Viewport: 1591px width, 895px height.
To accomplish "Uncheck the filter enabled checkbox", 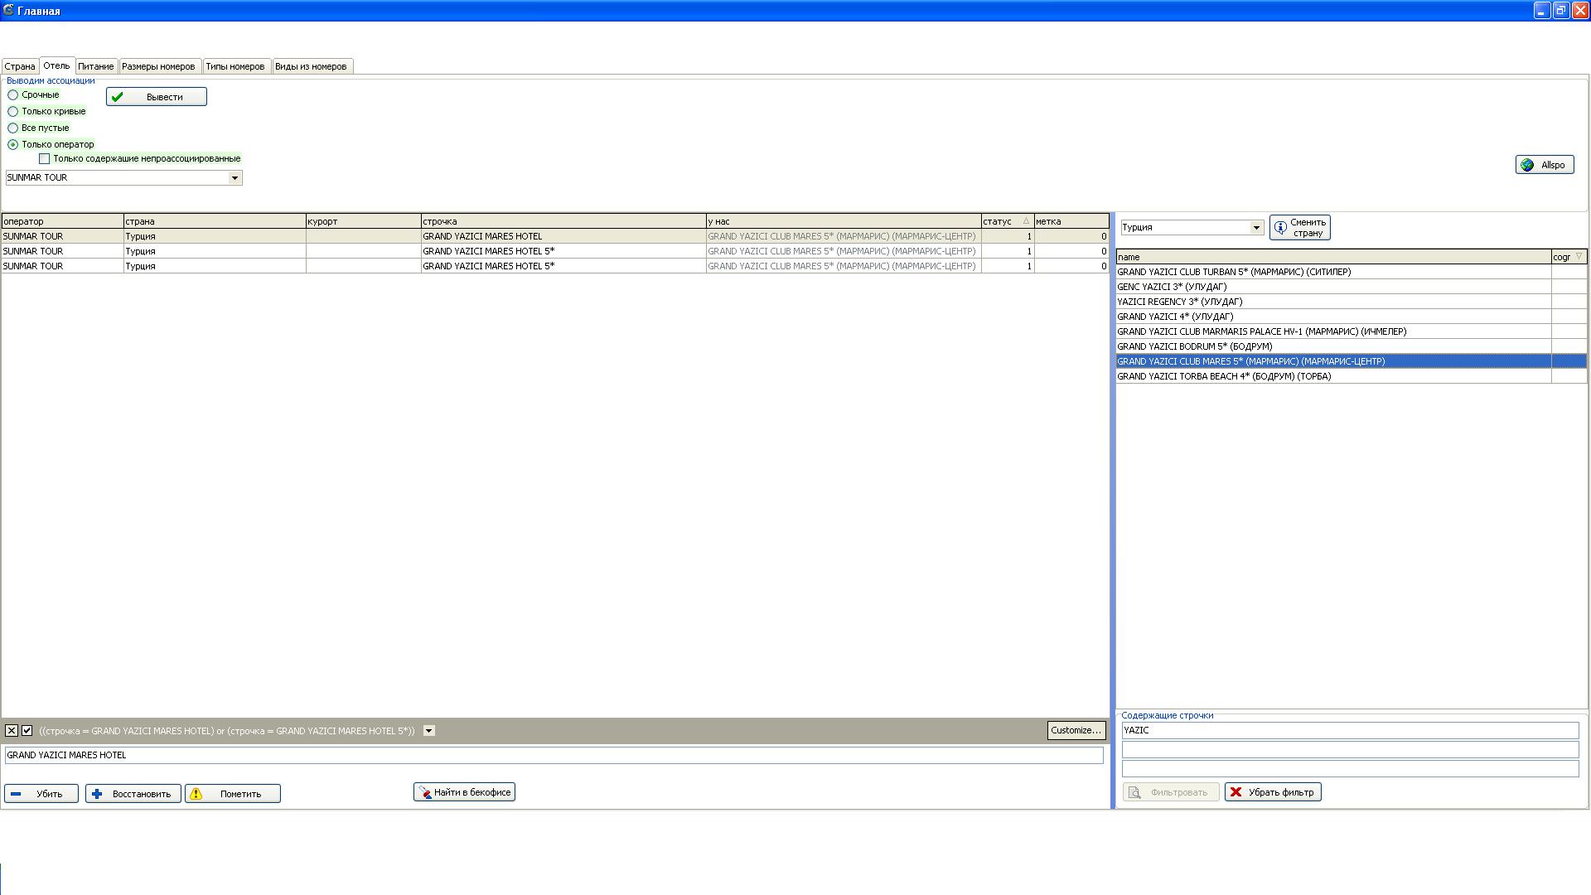I will click(27, 731).
